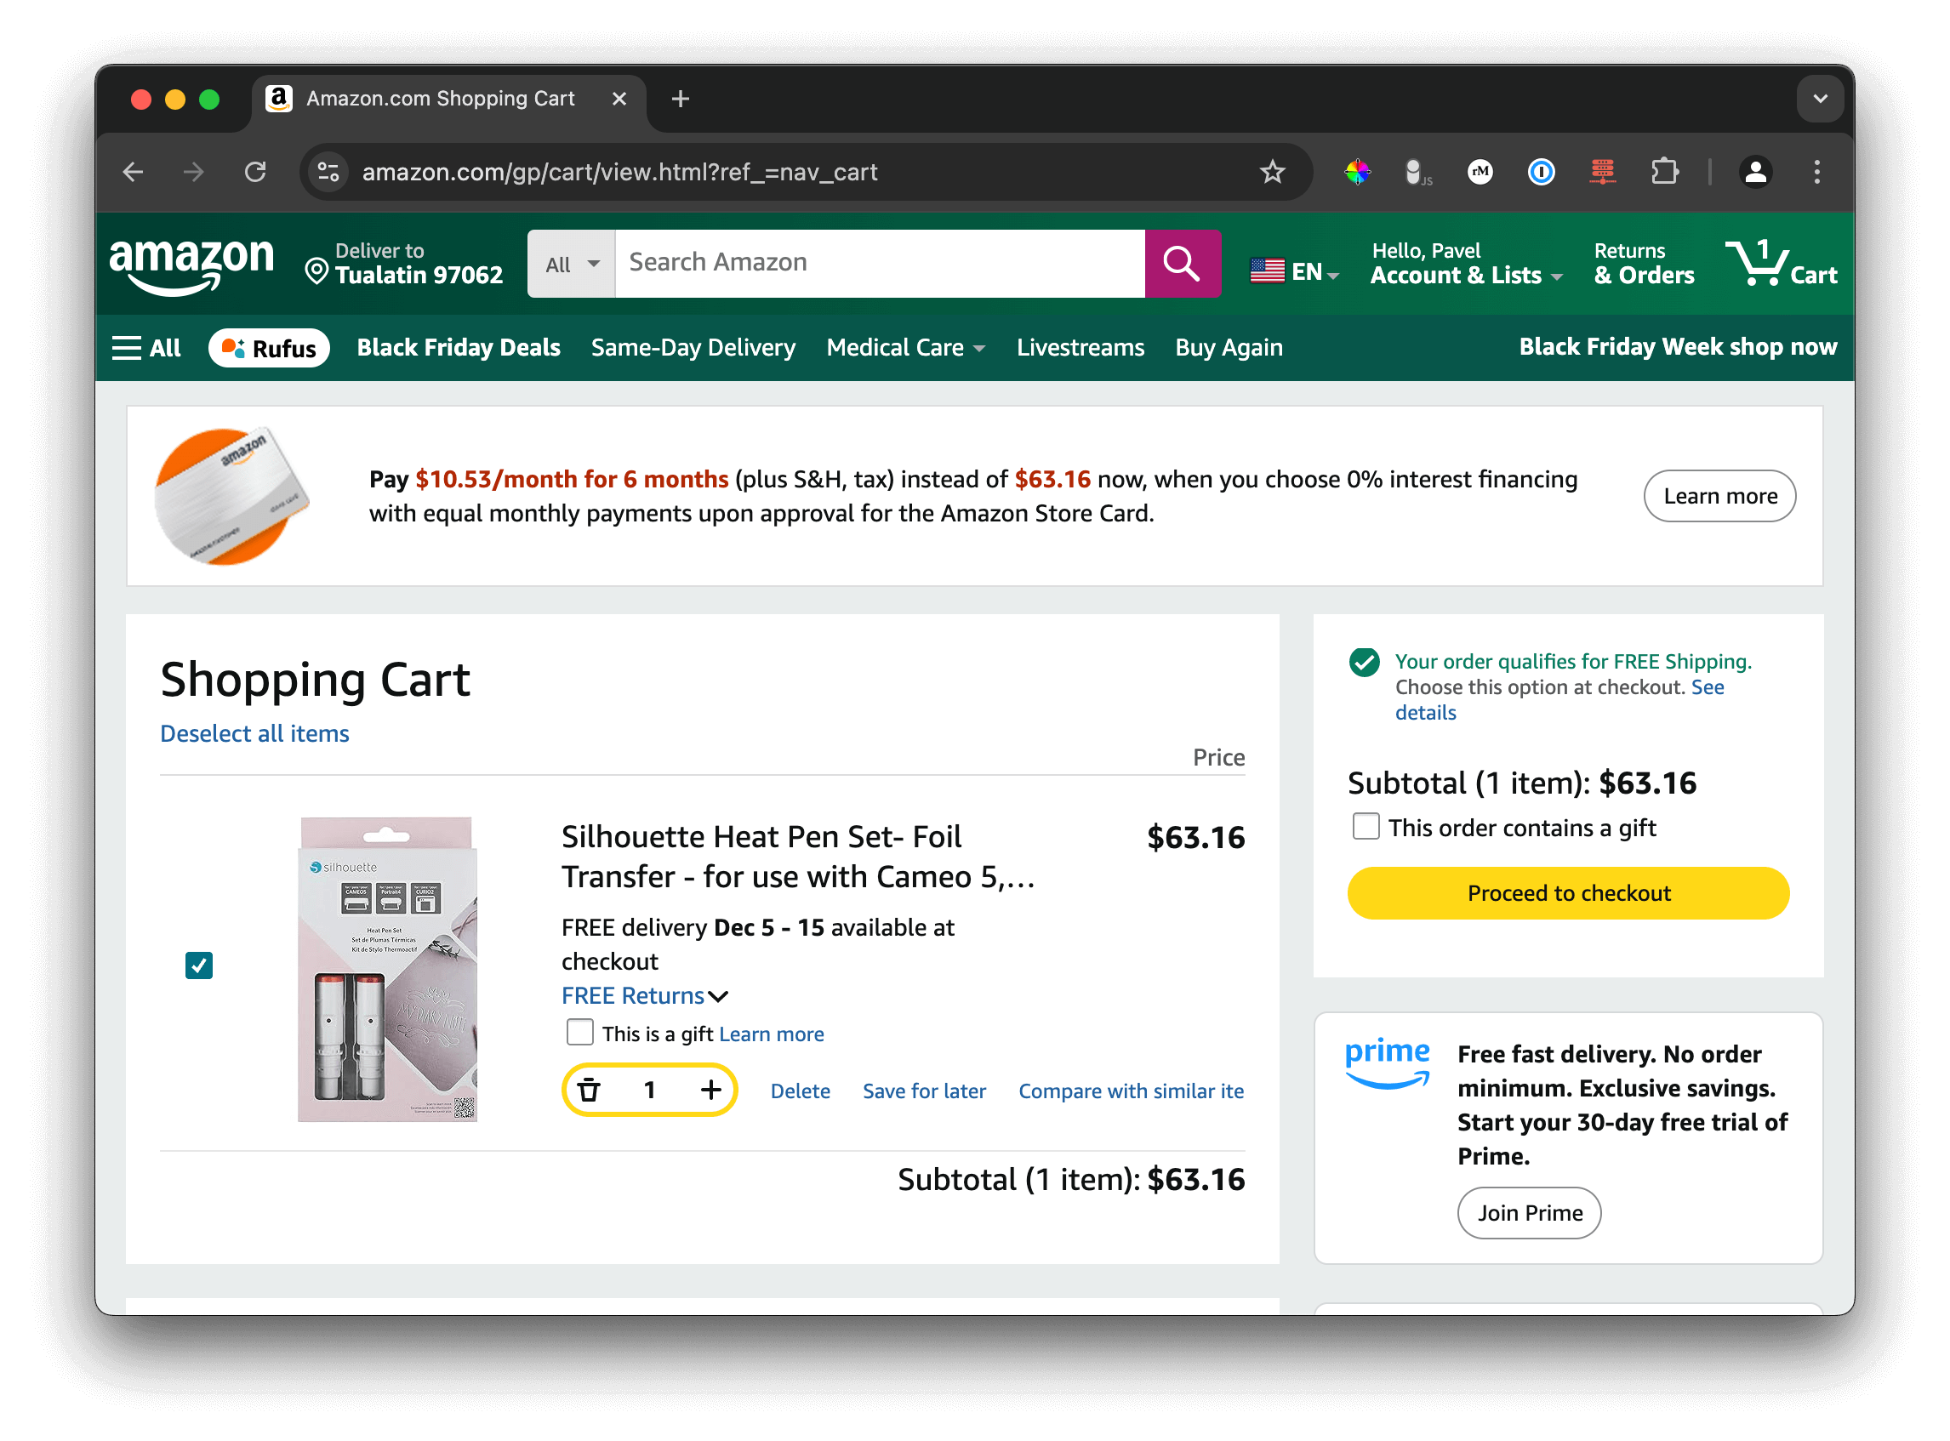The height and width of the screenshot is (1441, 1950).
Task: Open site information icon in address bar
Action: (x=328, y=172)
